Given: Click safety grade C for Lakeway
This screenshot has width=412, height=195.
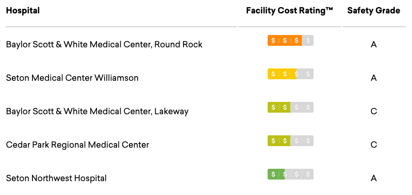Looking at the screenshot, I should [x=374, y=112].
